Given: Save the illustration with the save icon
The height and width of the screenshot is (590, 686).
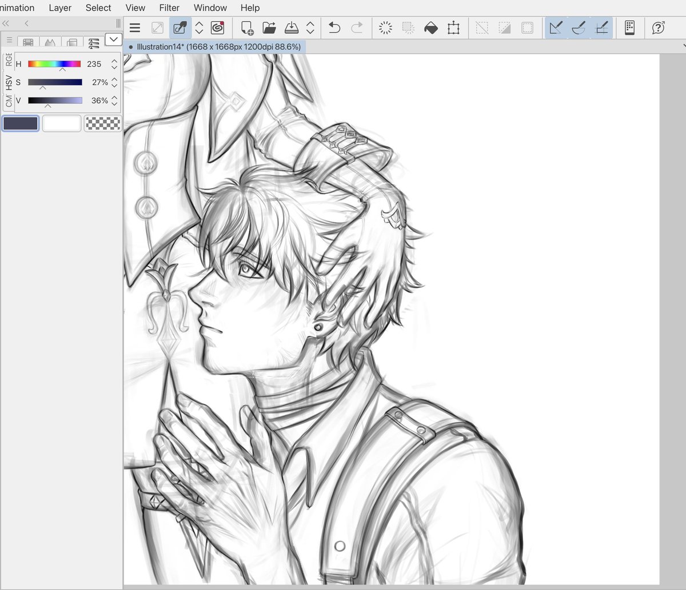Looking at the screenshot, I should pos(292,27).
